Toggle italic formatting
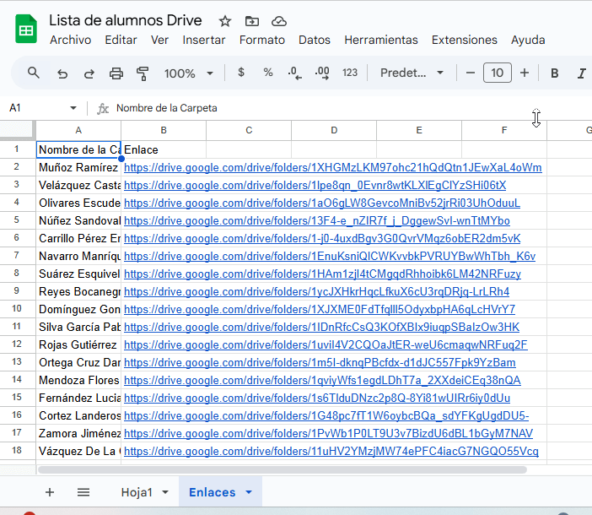Image resolution: width=592 pixels, height=515 pixels. click(x=581, y=73)
